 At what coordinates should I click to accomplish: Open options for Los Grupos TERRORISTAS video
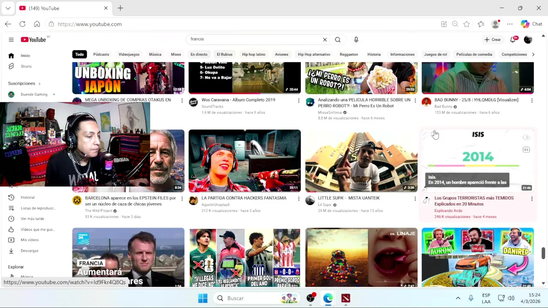point(532,199)
